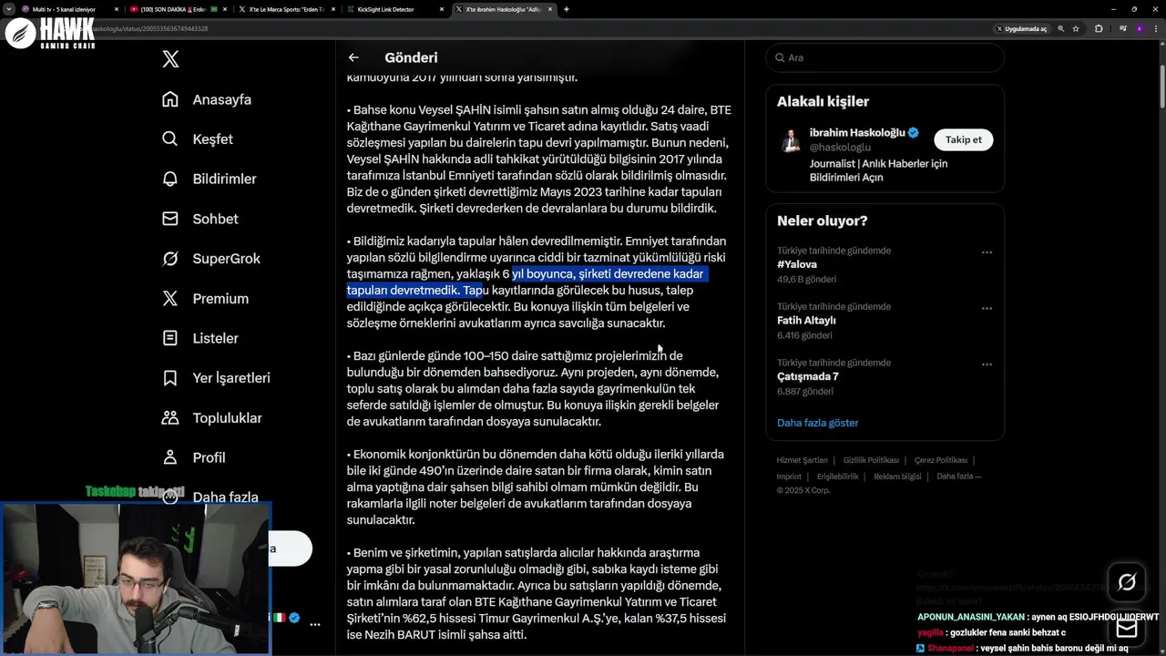Click highlighted text 'tapuları devretmedik'
Image resolution: width=1166 pixels, height=656 pixels.
pos(404,291)
